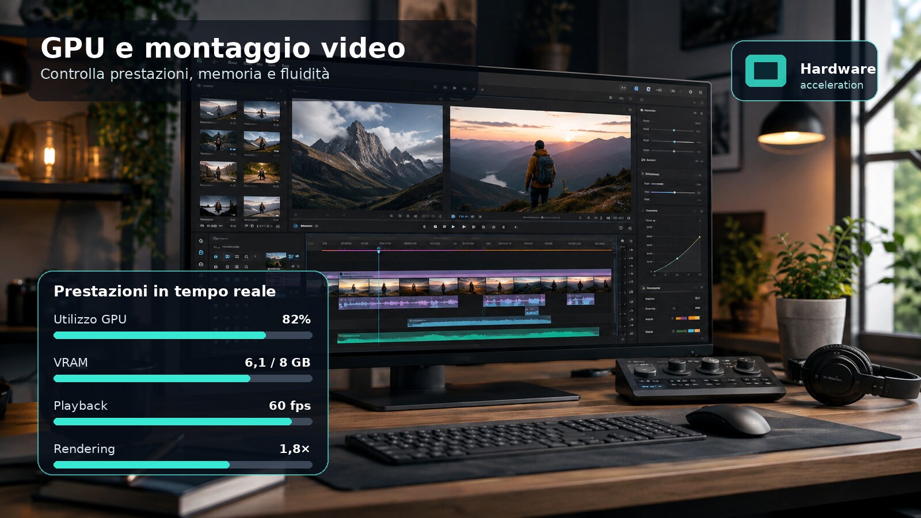Click the '60 fps' value

(290, 406)
